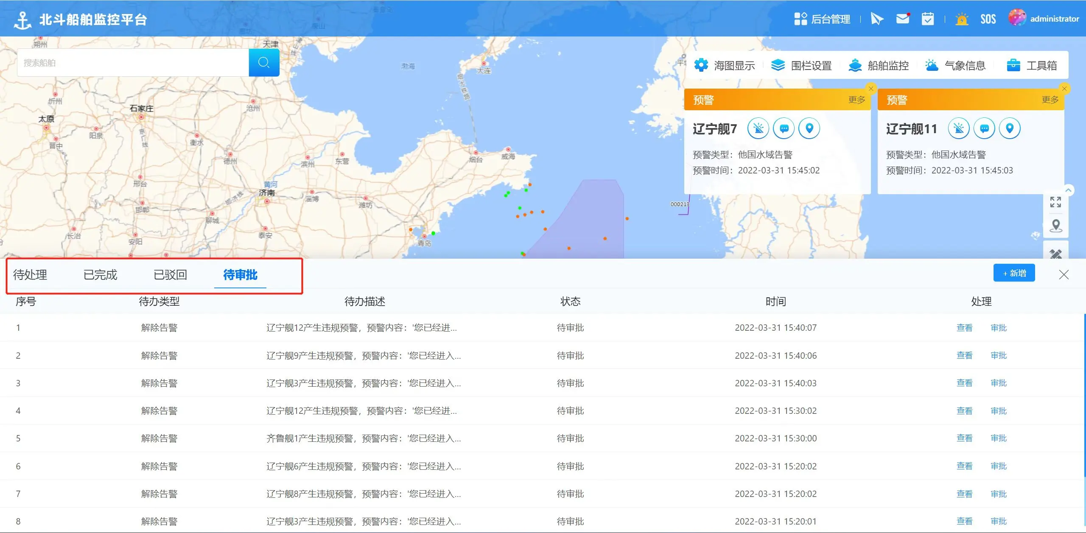
Task: Click the 北斗船舶监控平台 anchor logo
Action: tap(22, 20)
